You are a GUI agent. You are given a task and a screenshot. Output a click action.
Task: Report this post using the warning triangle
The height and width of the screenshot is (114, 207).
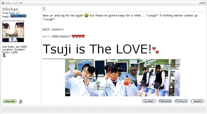21,101
